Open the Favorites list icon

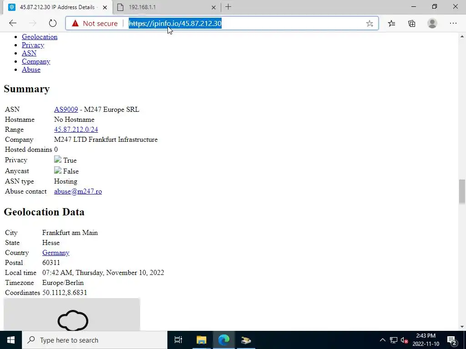pyautogui.click(x=391, y=23)
